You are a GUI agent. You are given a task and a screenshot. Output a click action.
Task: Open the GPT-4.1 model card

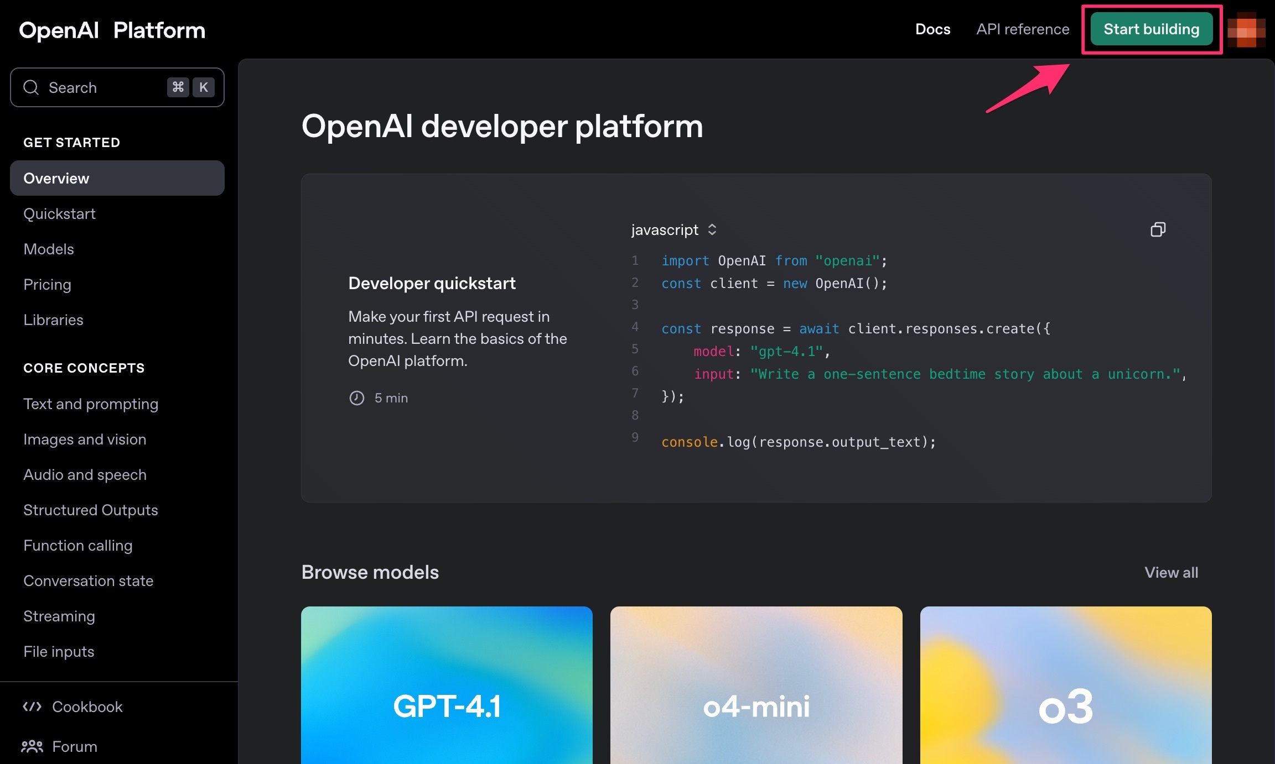pyautogui.click(x=447, y=685)
